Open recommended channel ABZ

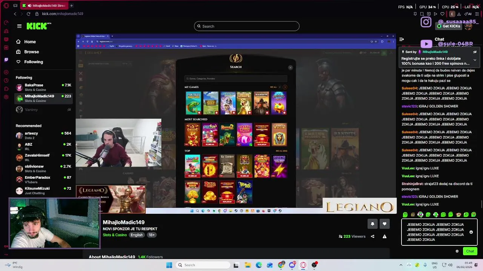43,146
